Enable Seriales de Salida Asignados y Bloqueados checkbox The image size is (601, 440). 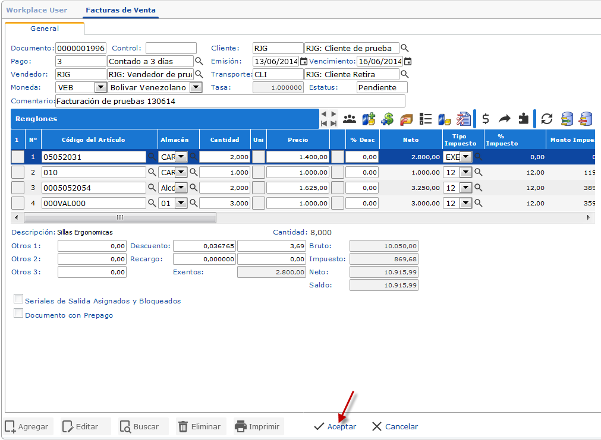[18, 299]
